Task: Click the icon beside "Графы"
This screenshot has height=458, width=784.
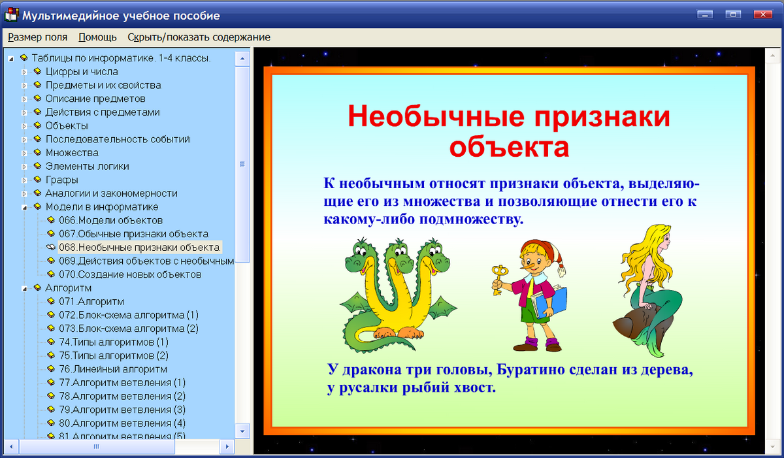Action: coord(37,179)
